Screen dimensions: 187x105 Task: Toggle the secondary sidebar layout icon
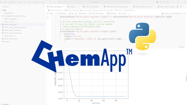point(164,2)
